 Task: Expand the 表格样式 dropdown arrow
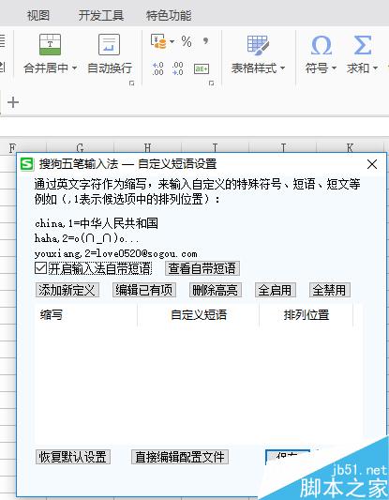coord(282,68)
